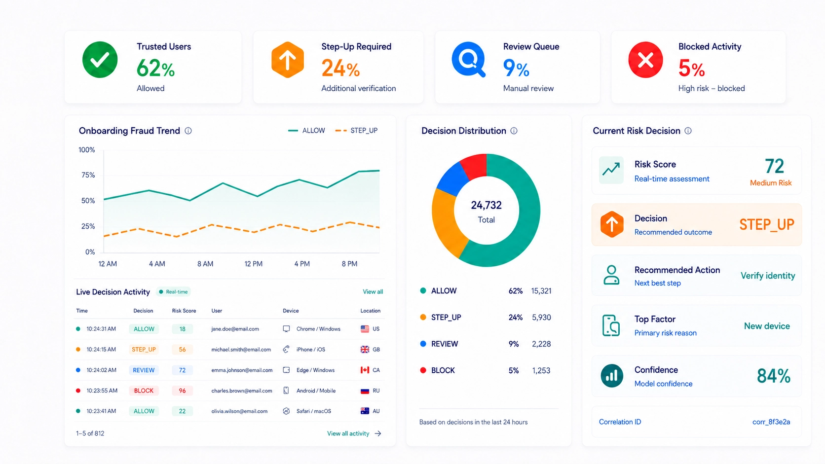This screenshot has width=825, height=464.
Task: Open the View all activity link
Action: 348,433
